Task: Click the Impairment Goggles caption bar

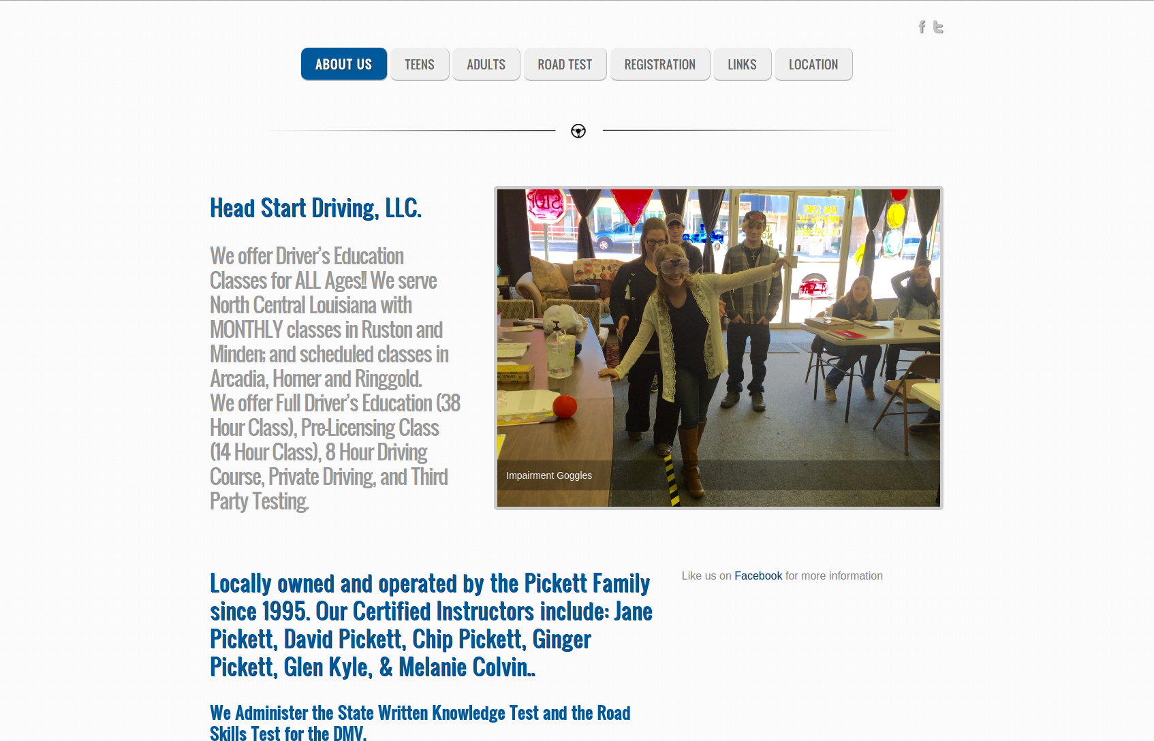Action: coord(719,475)
